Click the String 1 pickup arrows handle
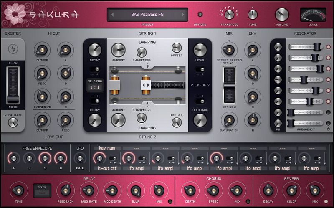Viewport: 334px width, 208px height. pyautogui.click(x=146, y=85)
